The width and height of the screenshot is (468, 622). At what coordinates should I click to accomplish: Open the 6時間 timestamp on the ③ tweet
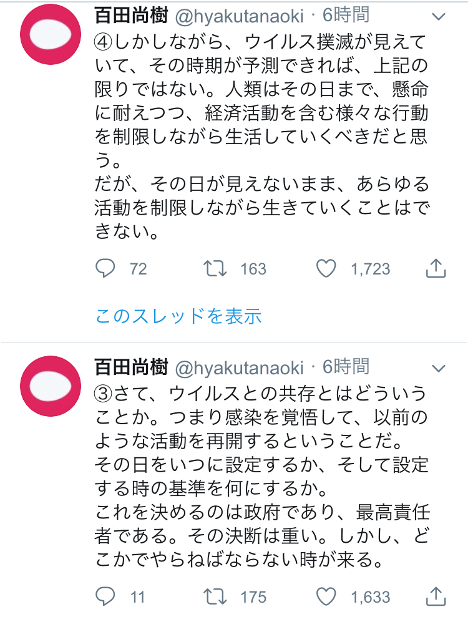(x=346, y=367)
